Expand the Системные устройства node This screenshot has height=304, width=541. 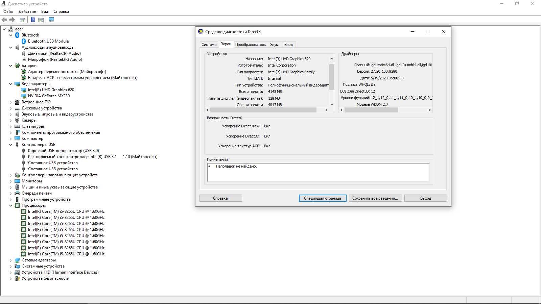click(x=11, y=266)
